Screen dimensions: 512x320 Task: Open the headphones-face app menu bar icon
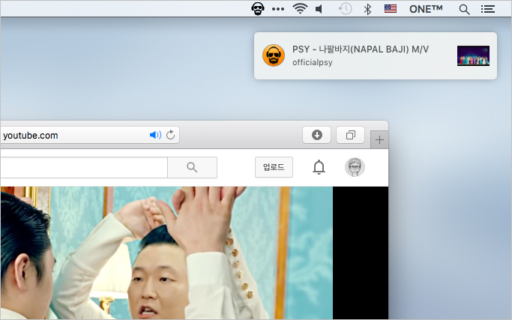[258, 9]
